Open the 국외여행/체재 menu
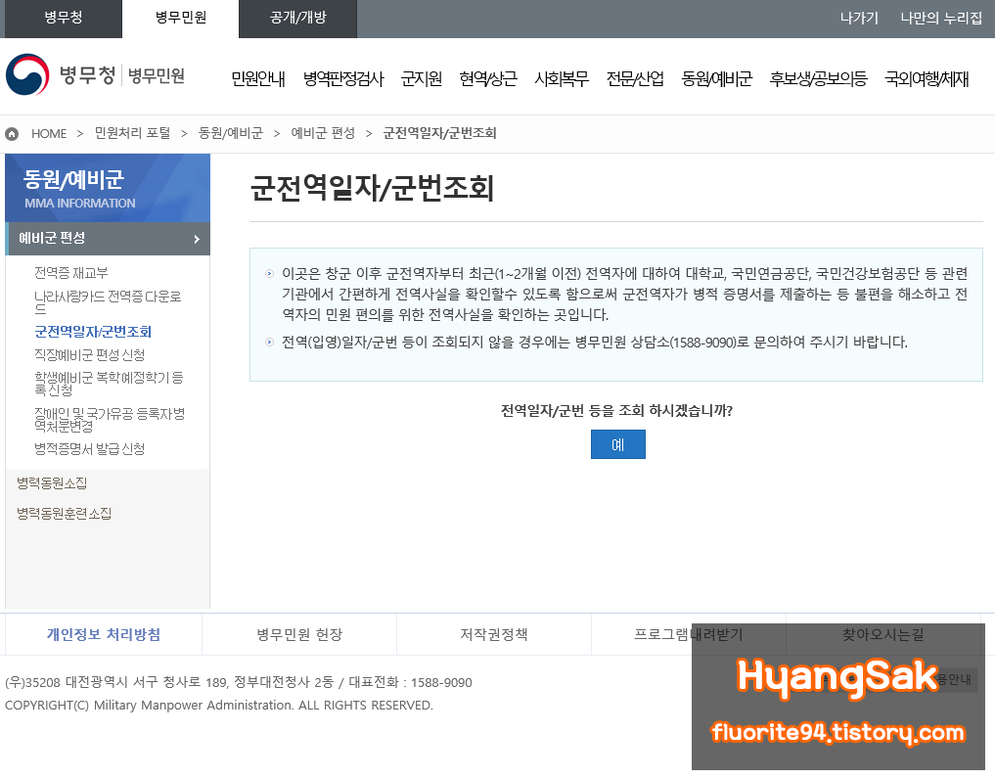Image resolution: width=995 pixels, height=779 pixels. (x=927, y=78)
